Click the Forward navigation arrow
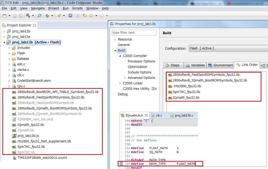 tap(102, 16)
